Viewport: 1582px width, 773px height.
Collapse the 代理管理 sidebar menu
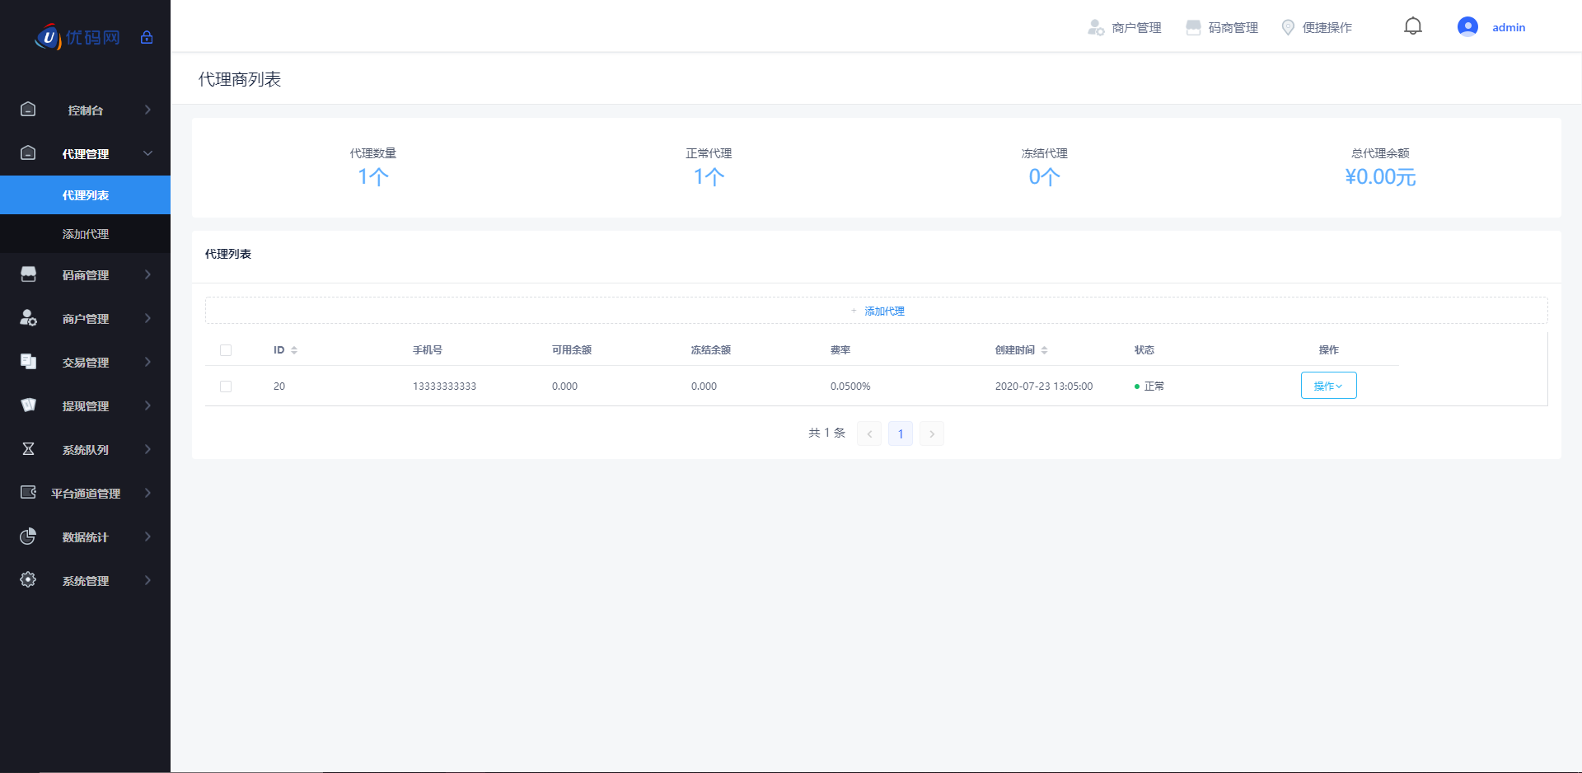[86, 154]
